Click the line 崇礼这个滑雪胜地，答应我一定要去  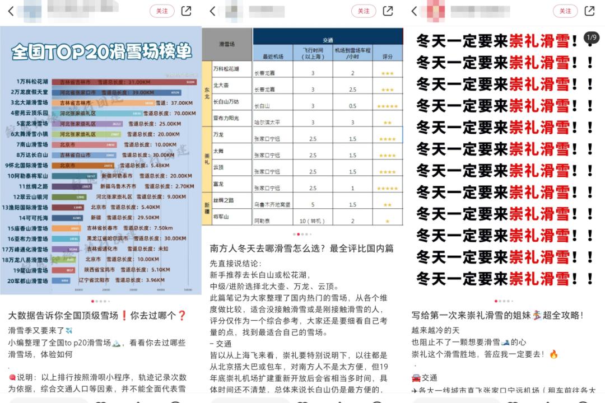[485, 354]
